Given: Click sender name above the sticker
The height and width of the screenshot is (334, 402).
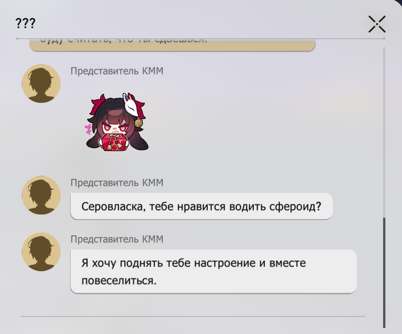Looking at the screenshot, I should [117, 71].
